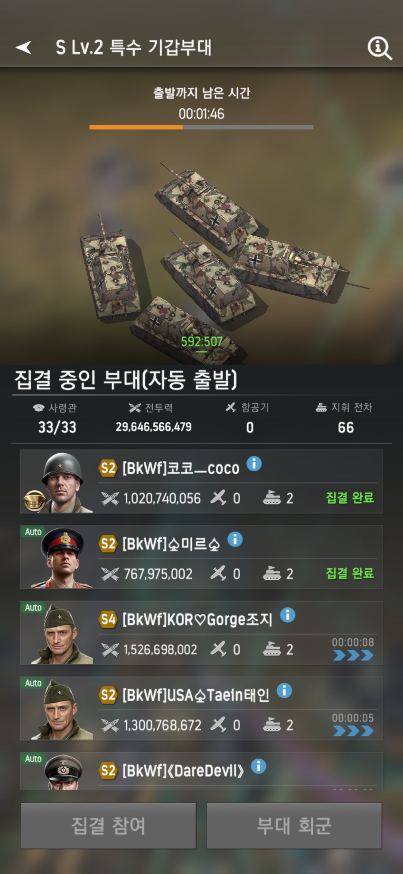Image resolution: width=403 pixels, height=874 pixels.
Task: Open the magnifier info icon at top right
Action: 379,48
